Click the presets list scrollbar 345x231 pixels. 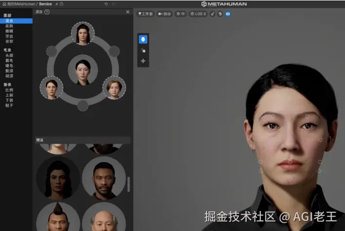(129, 184)
